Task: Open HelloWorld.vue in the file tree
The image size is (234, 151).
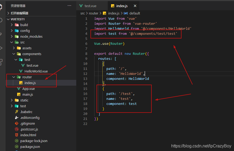Action: (x=36, y=71)
